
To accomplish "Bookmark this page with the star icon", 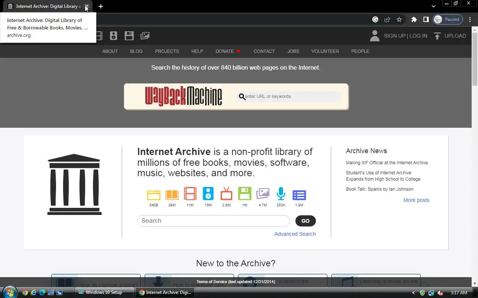I will click(399, 19).
